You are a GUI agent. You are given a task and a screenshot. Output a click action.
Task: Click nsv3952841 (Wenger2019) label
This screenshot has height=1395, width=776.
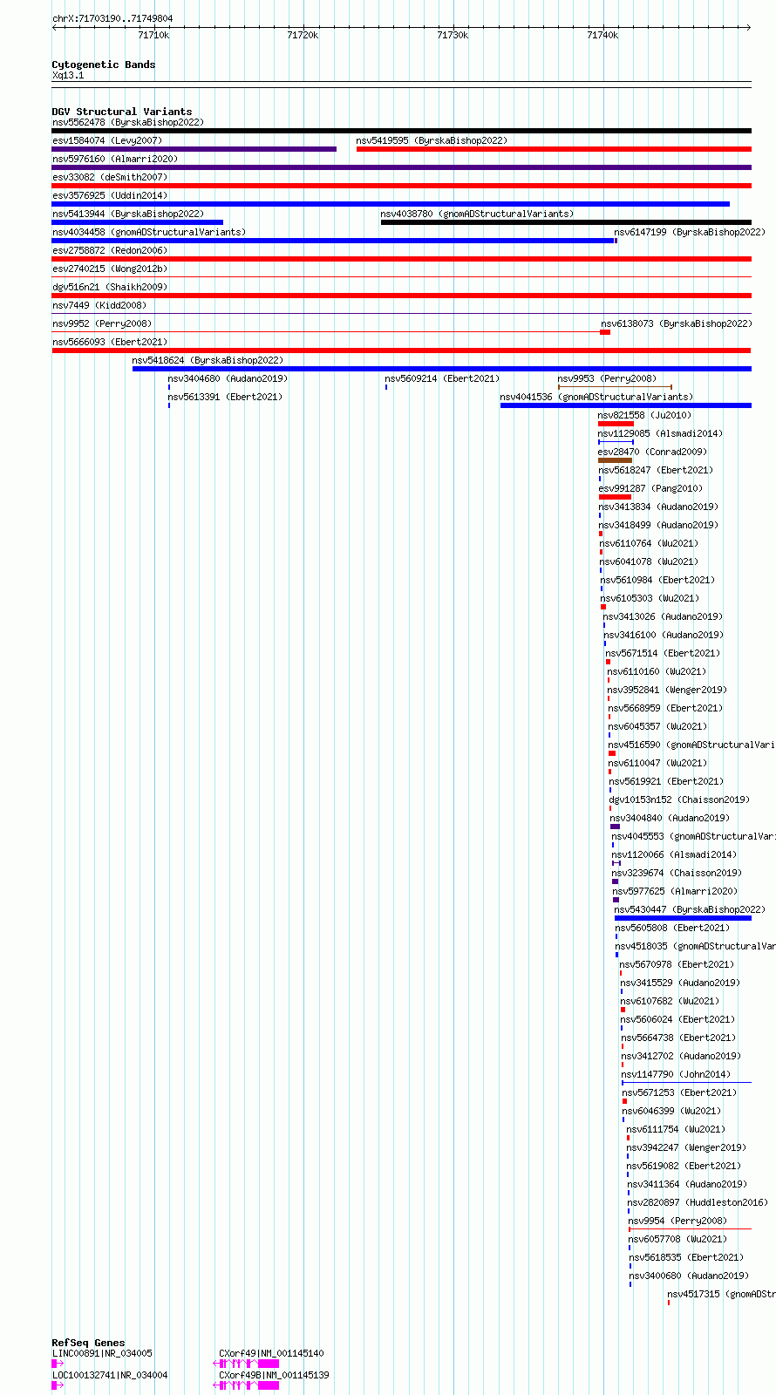pos(667,690)
